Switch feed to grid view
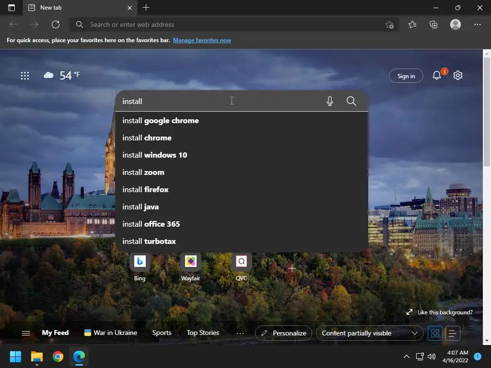Screen dimensions: 491x368 435,333
